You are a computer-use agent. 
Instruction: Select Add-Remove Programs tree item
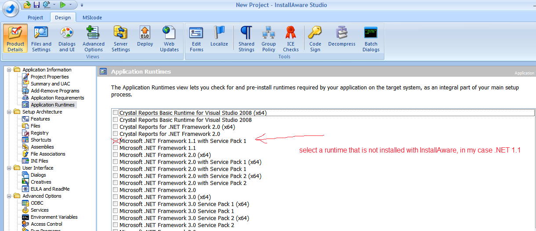(55, 91)
